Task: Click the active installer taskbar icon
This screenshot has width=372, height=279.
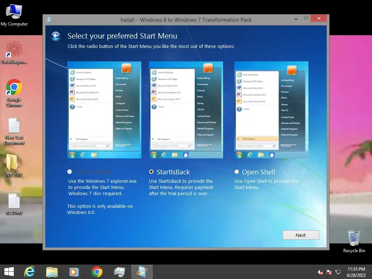Action: [142, 272]
